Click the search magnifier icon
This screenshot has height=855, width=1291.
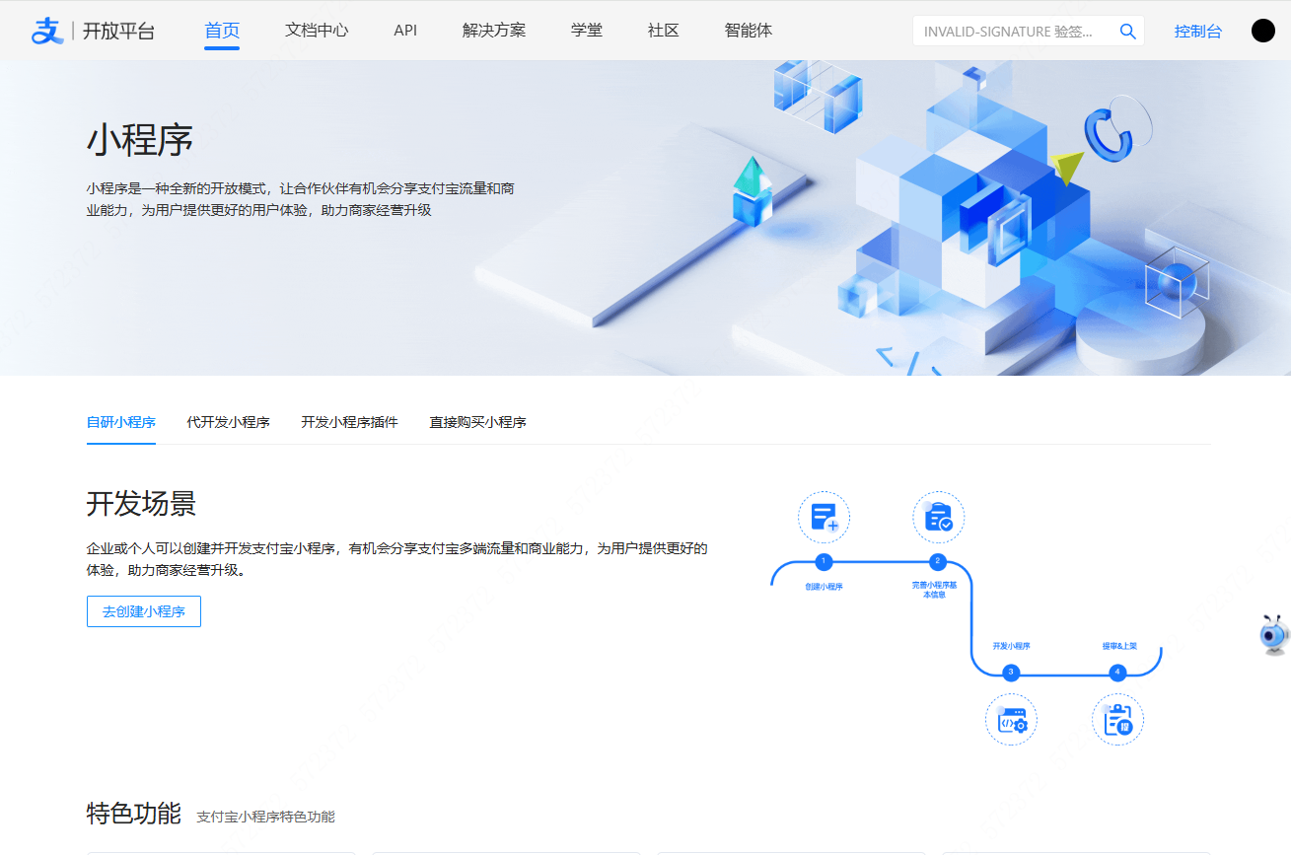pos(1127,31)
